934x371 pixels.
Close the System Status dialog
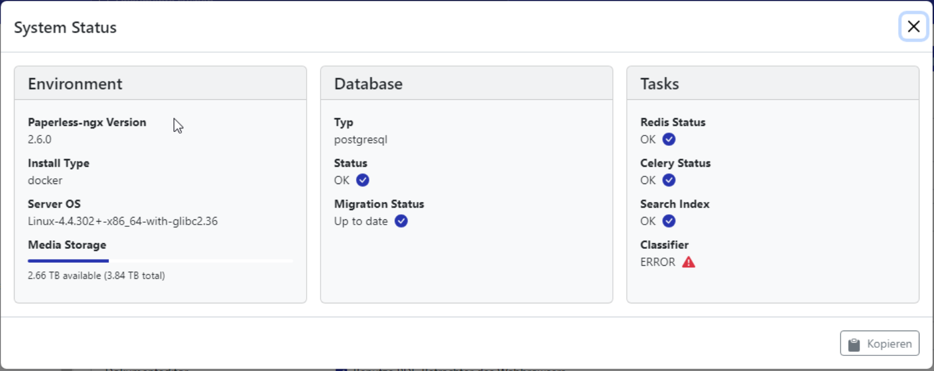[x=913, y=27]
